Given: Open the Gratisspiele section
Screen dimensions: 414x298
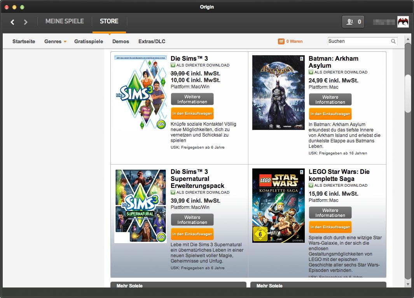Looking at the screenshot, I should 89,42.
